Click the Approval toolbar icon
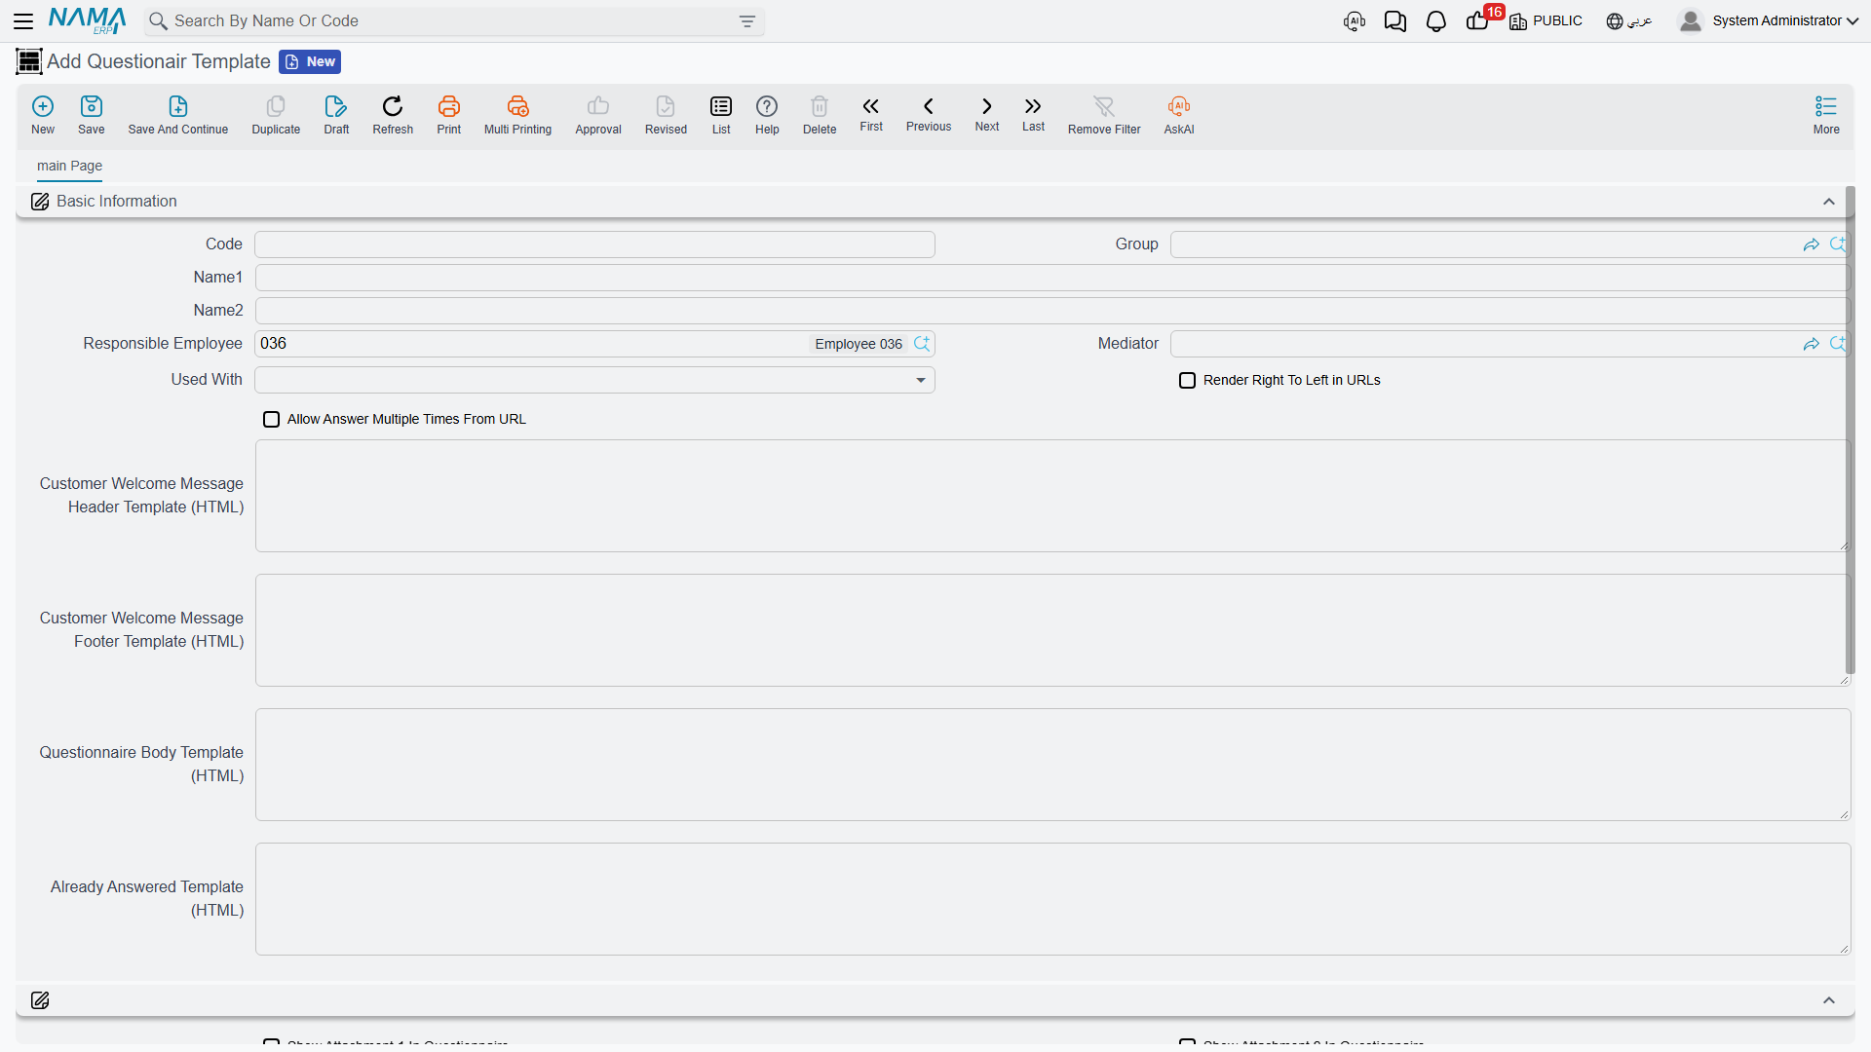 click(x=598, y=114)
